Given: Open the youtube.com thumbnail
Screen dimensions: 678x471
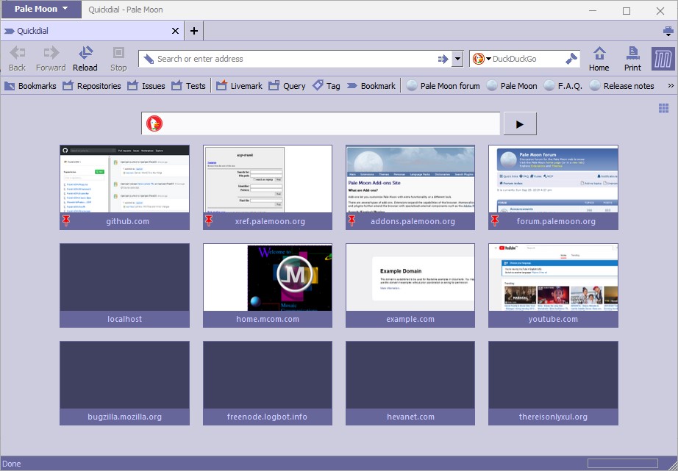Looking at the screenshot, I should click(553, 277).
